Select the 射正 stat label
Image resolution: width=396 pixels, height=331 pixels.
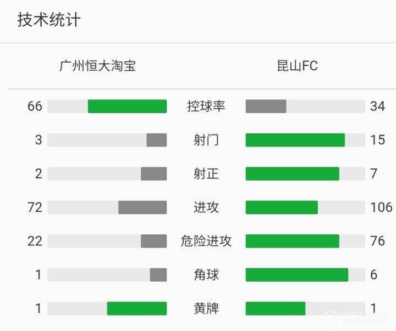pos(206,174)
